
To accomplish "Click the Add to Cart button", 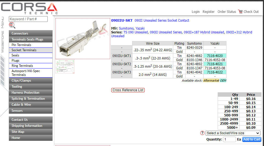I will [252, 139].
